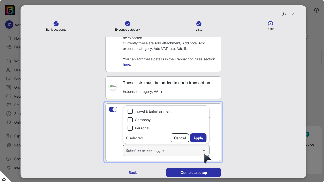Open page help icon behind the dialog
This screenshot has height=182, width=324.
coord(316,10)
